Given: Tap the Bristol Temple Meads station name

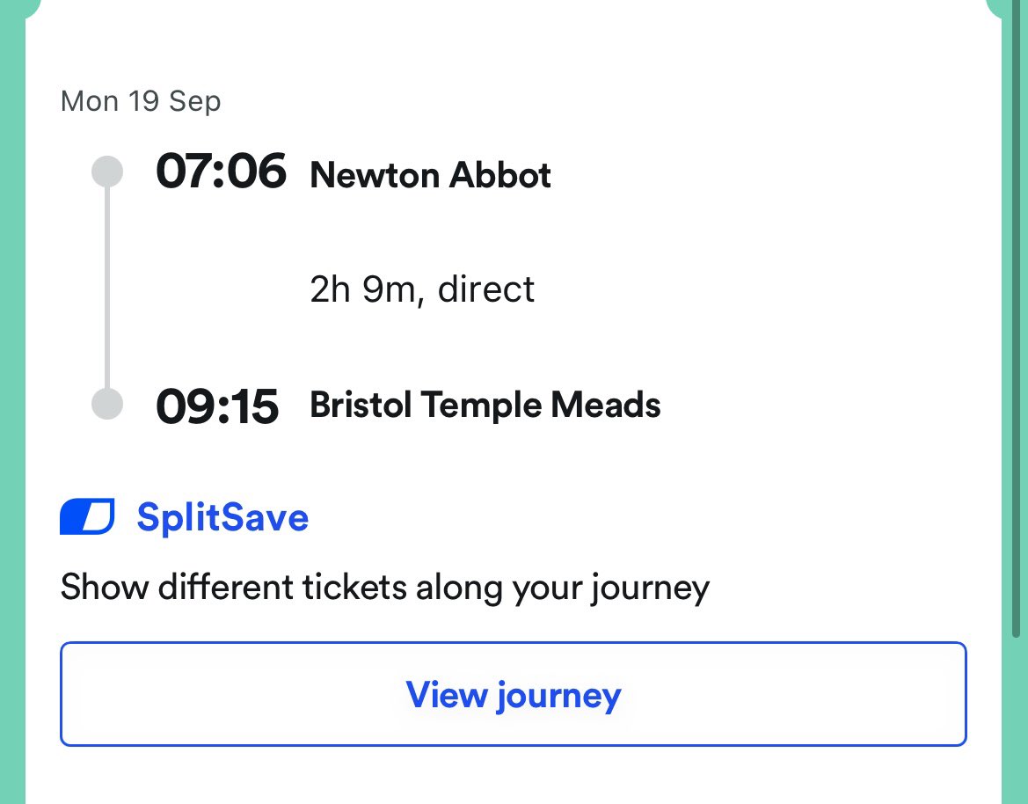Looking at the screenshot, I should 485,406.
